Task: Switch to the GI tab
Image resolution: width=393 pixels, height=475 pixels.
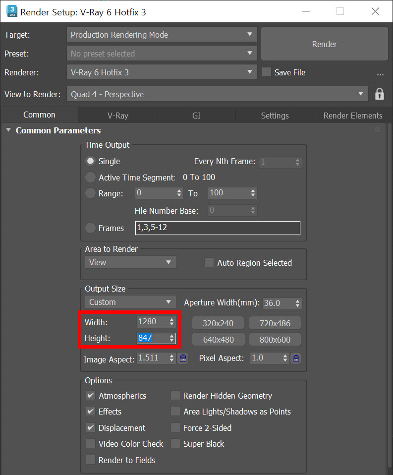Action: 196,116
